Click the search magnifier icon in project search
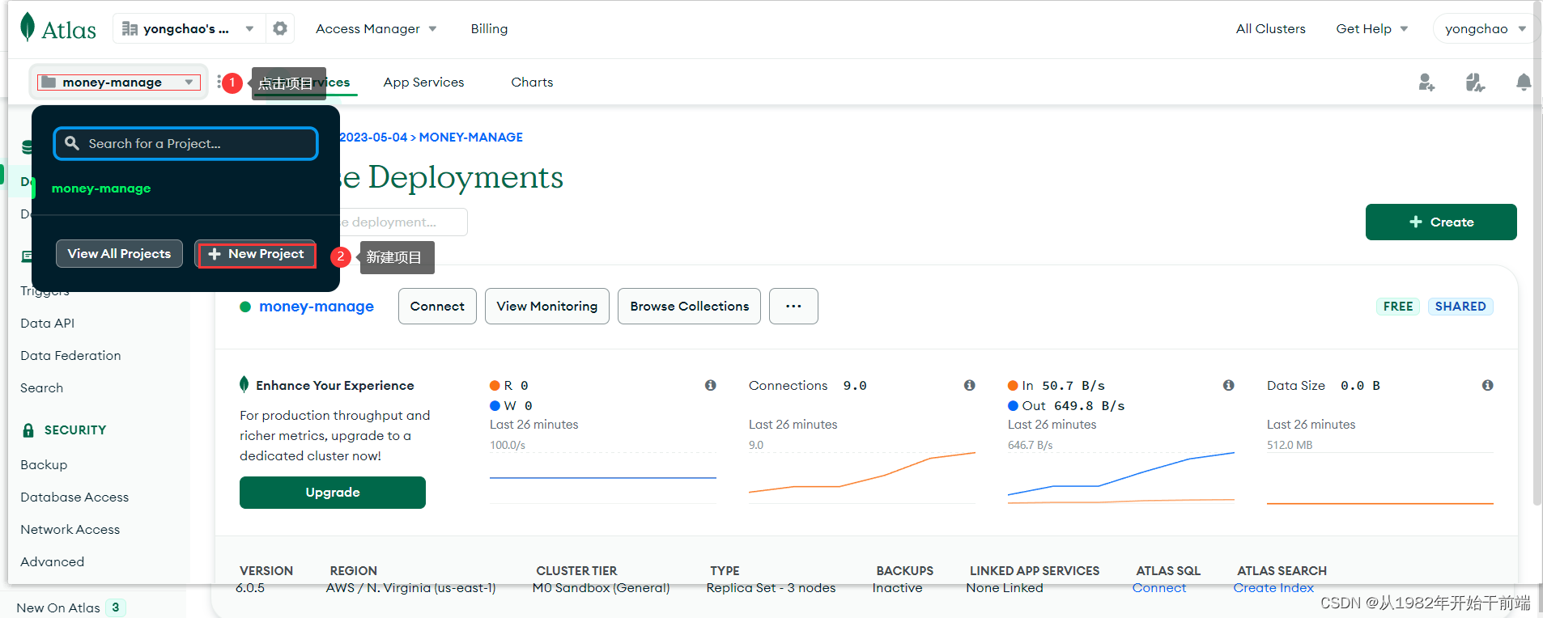This screenshot has width=1543, height=618. [72, 143]
